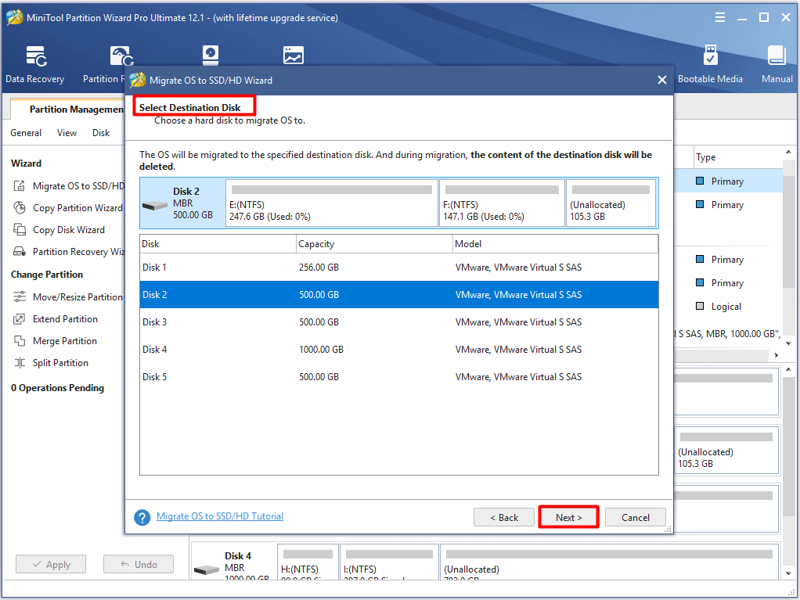
Task: Click the Capacity column header
Action: 374,243
